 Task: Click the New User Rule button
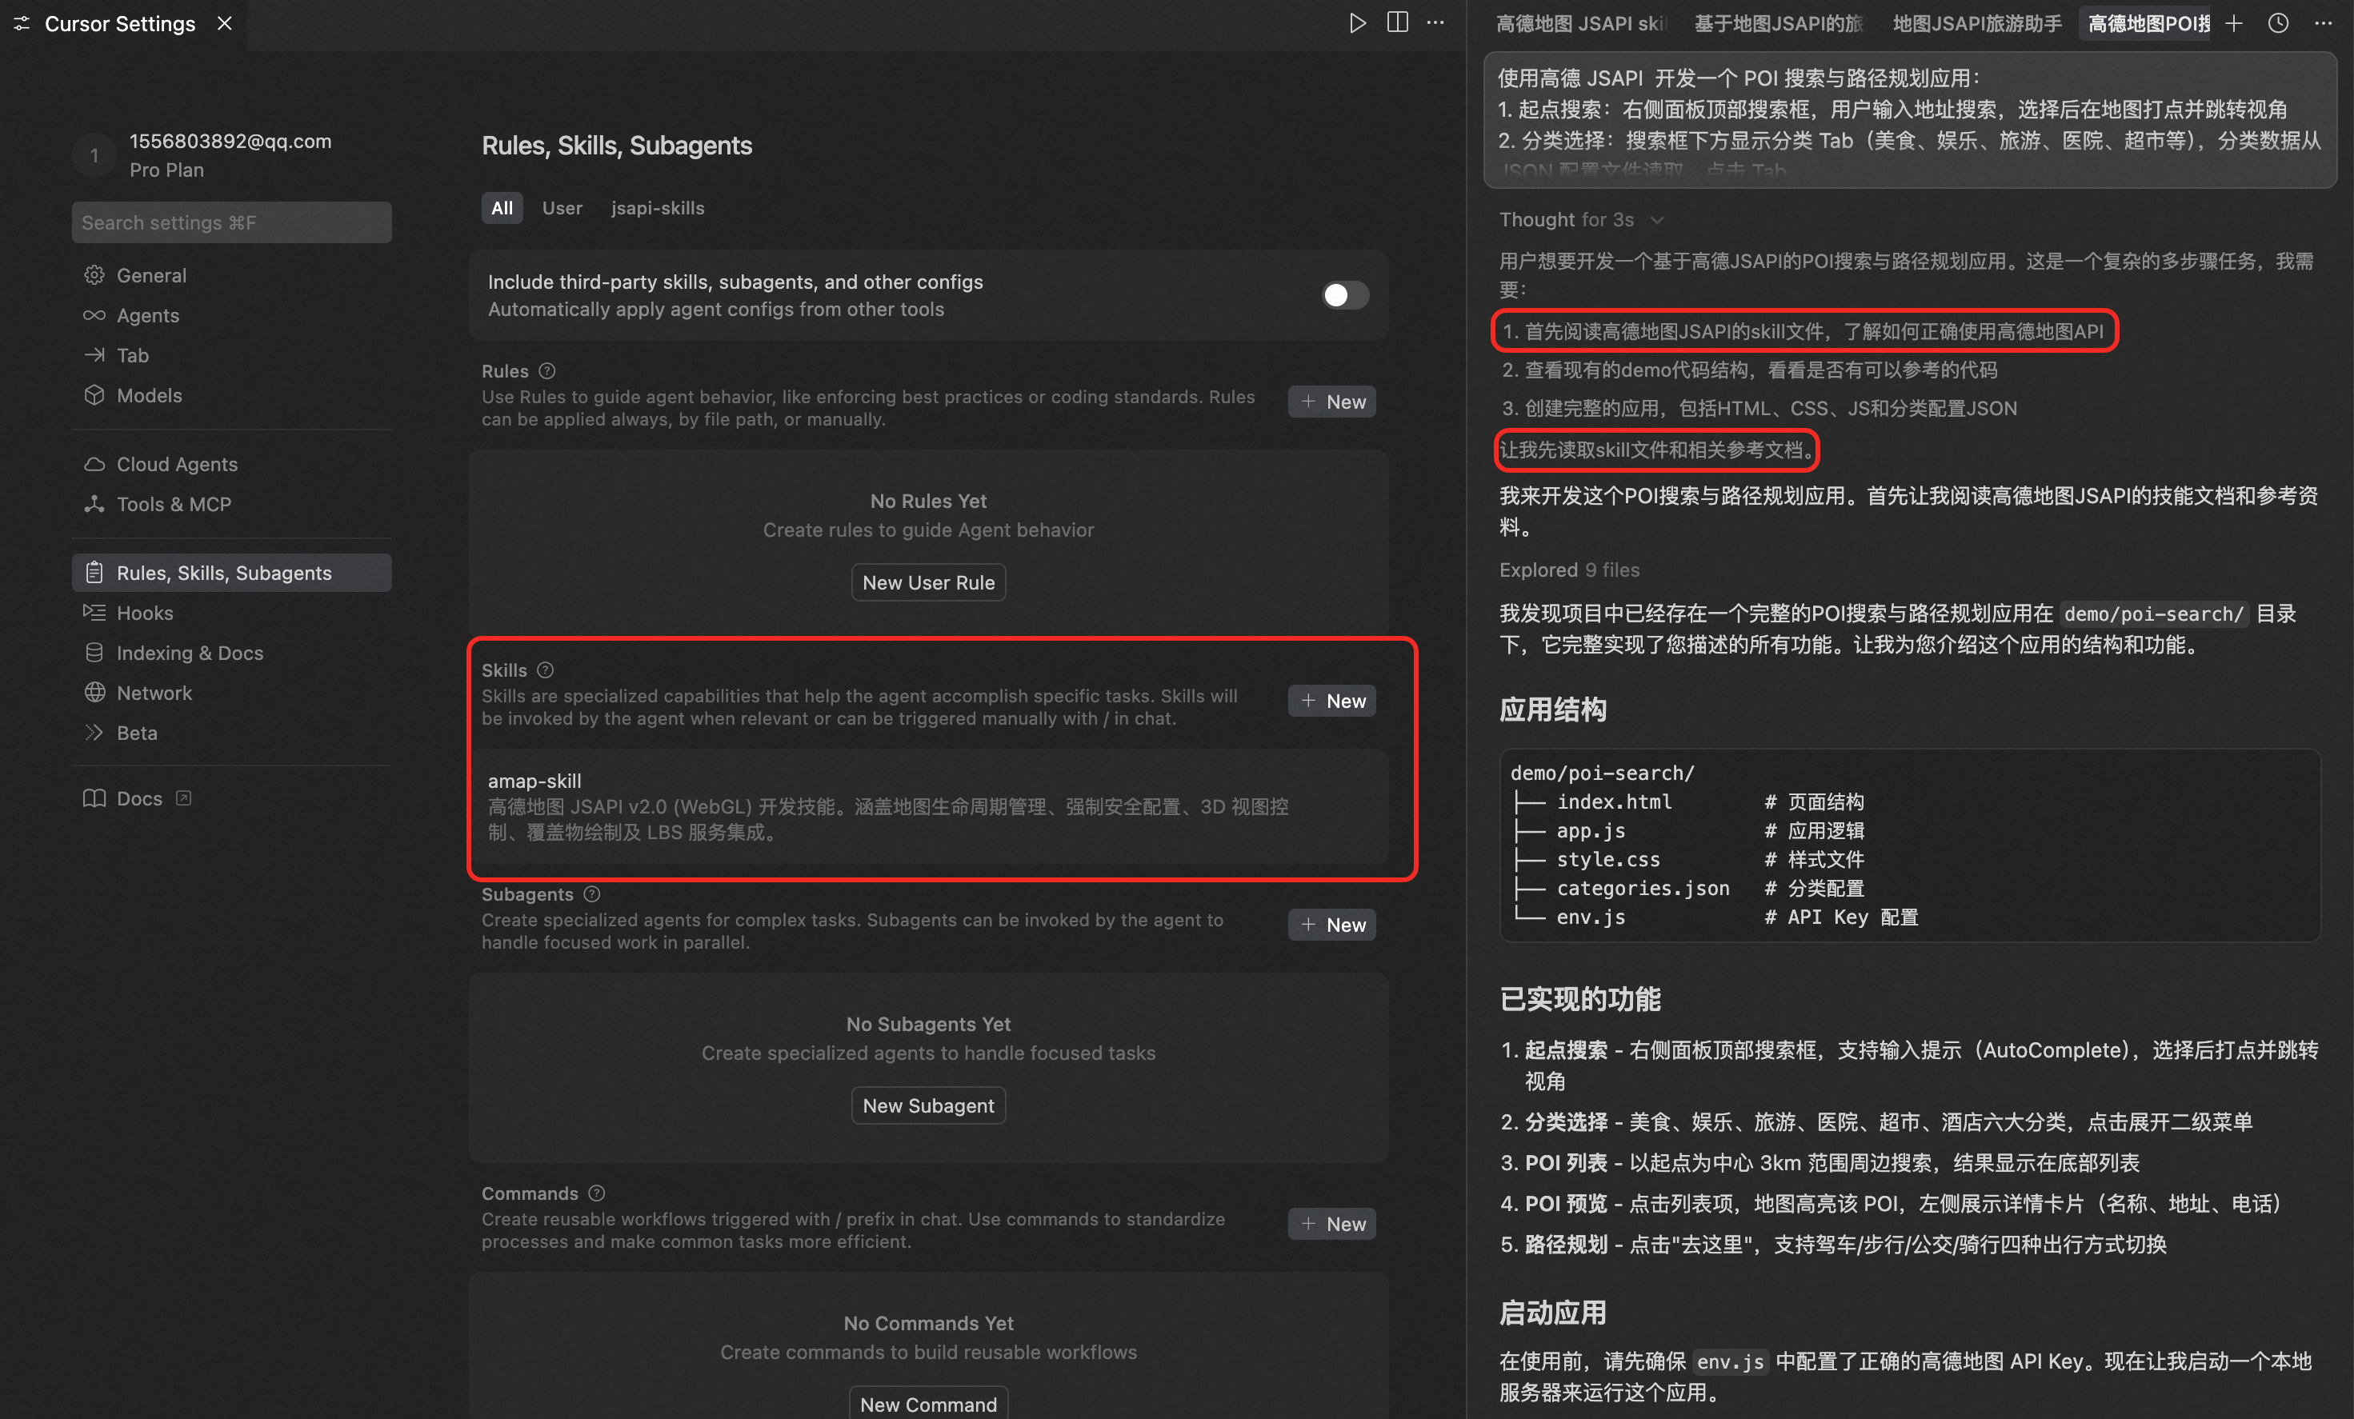click(x=927, y=582)
